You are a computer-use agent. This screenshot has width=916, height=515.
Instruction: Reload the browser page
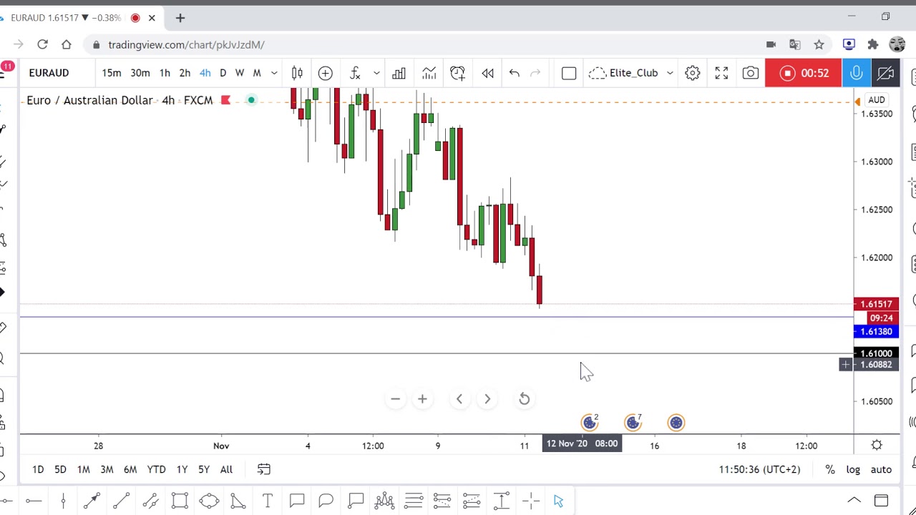[42, 44]
